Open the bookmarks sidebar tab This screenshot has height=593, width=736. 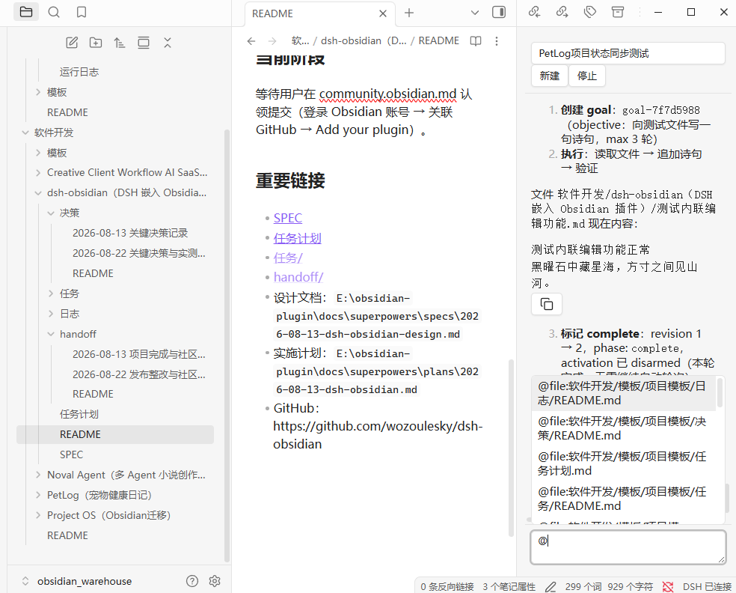click(x=82, y=12)
